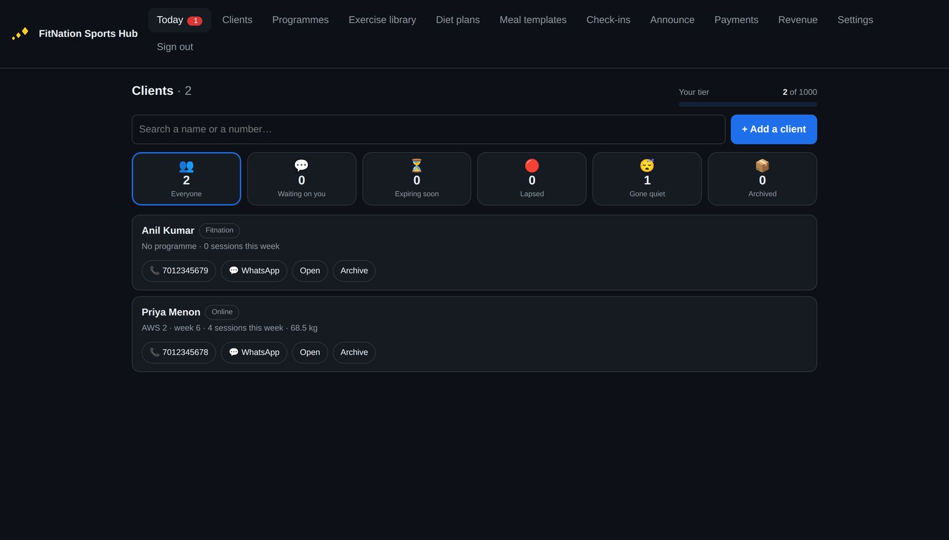The height and width of the screenshot is (540, 949).
Task: Open Revenue section
Action: pyautogui.click(x=798, y=20)
